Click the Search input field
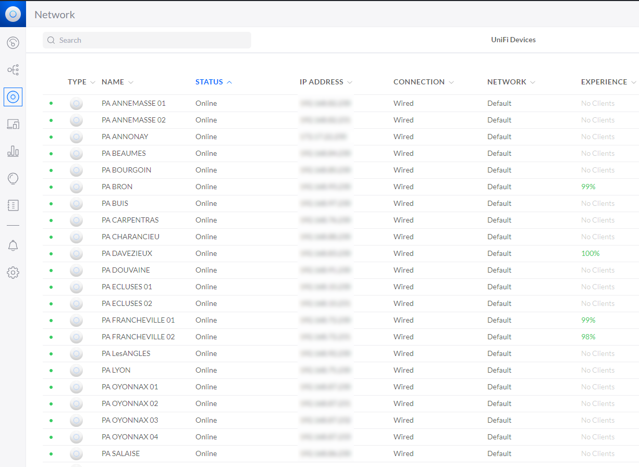The height and width of the screenshot is (467, 639). [x=147, y=40]
